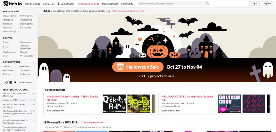Open the Reddit social icon
This screenshot has height=132, width=276.
6,82
